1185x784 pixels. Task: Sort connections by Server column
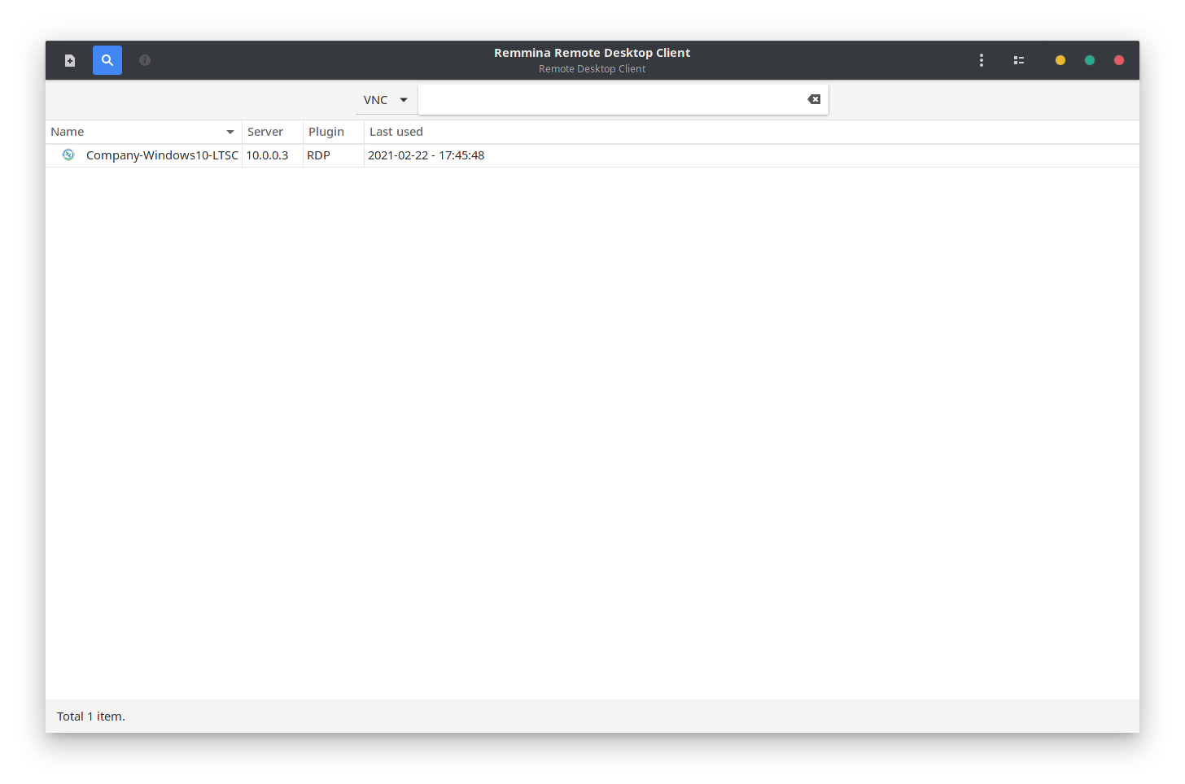tap(265, 132)
